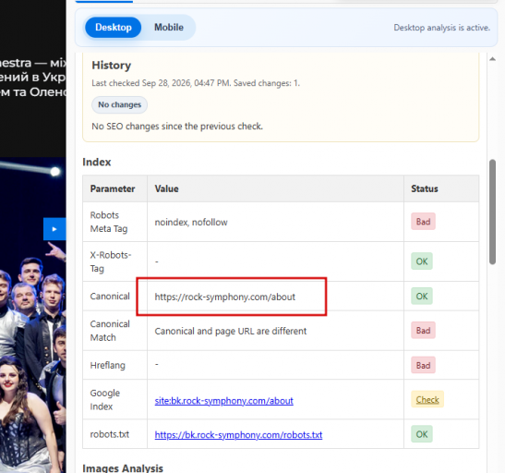This screenshot has height=473, width=505.
Task: Click the scroll up arrow of the panel
Action: click(x=492, y=59)
